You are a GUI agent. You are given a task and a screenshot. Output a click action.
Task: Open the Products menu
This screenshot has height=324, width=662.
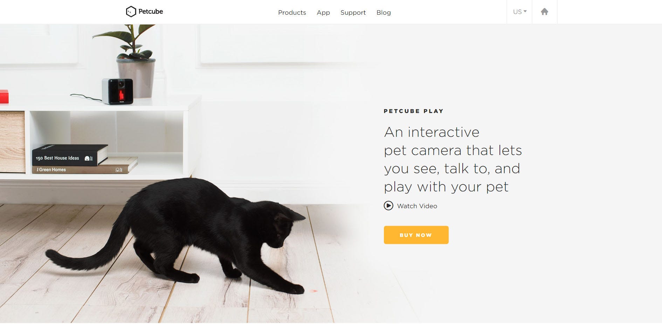(292, 13)
